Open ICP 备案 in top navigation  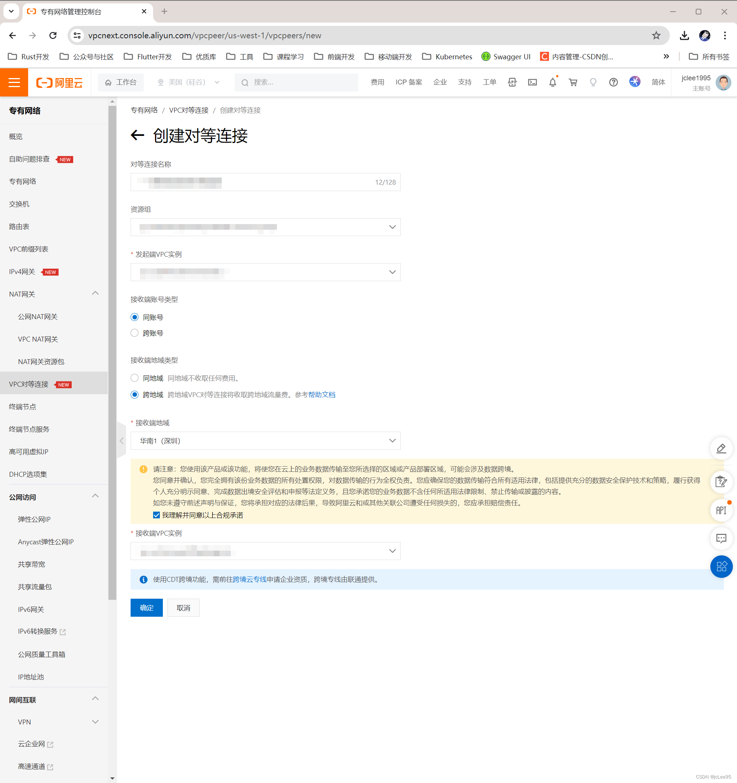409,82
